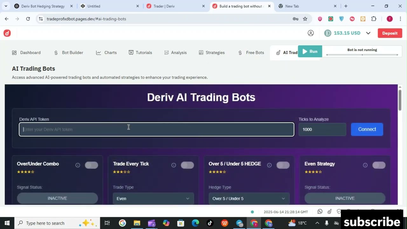Open the red striped circle extension
Viewport: 407px width, 229px height.
[x=352, y=19]
